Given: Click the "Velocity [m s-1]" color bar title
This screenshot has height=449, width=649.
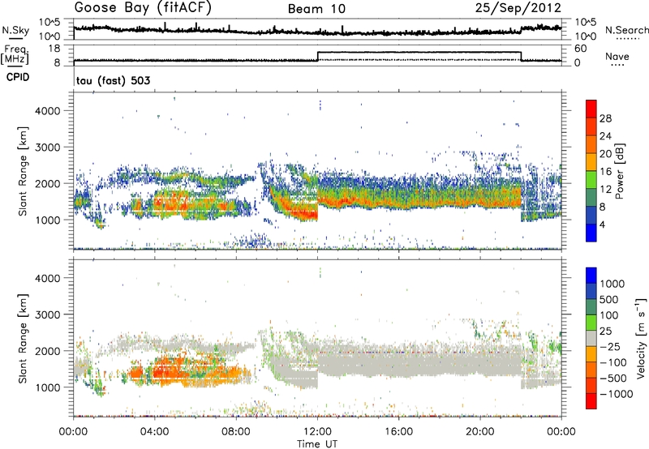Looking at the screenshot, I should (641, 338).
